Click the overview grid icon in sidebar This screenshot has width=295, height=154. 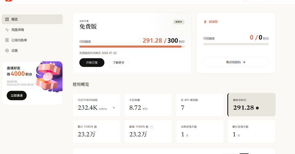(x=7, y=19)
